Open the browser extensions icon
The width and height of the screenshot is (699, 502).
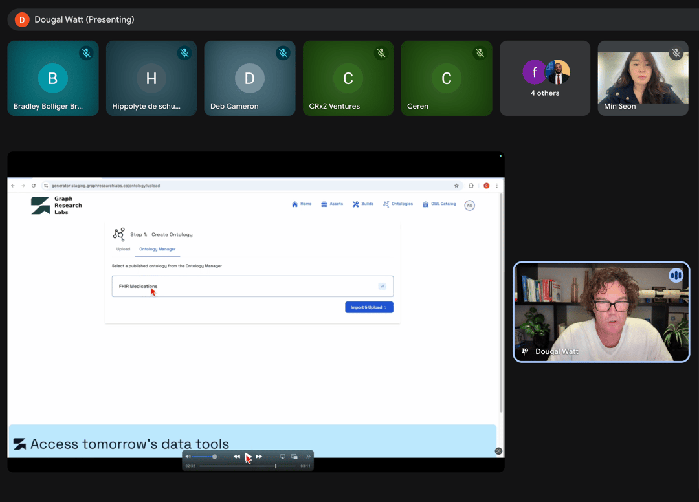[x=471, y=186]
